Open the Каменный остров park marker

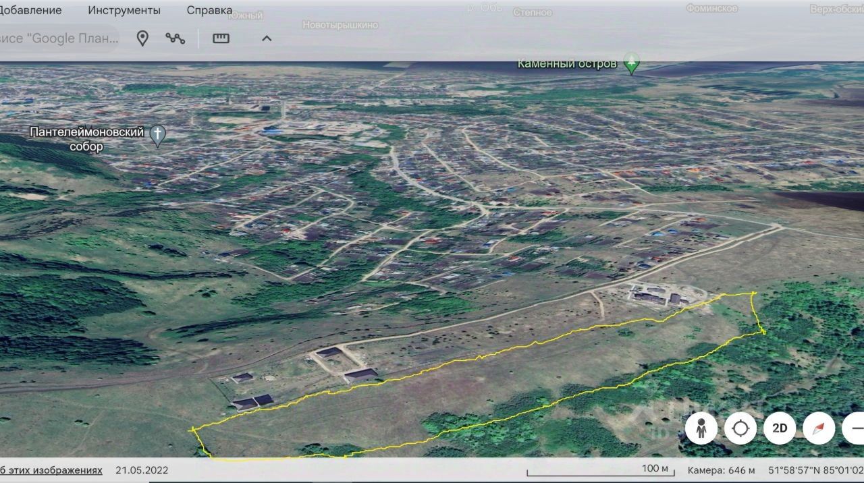(632, 63)
